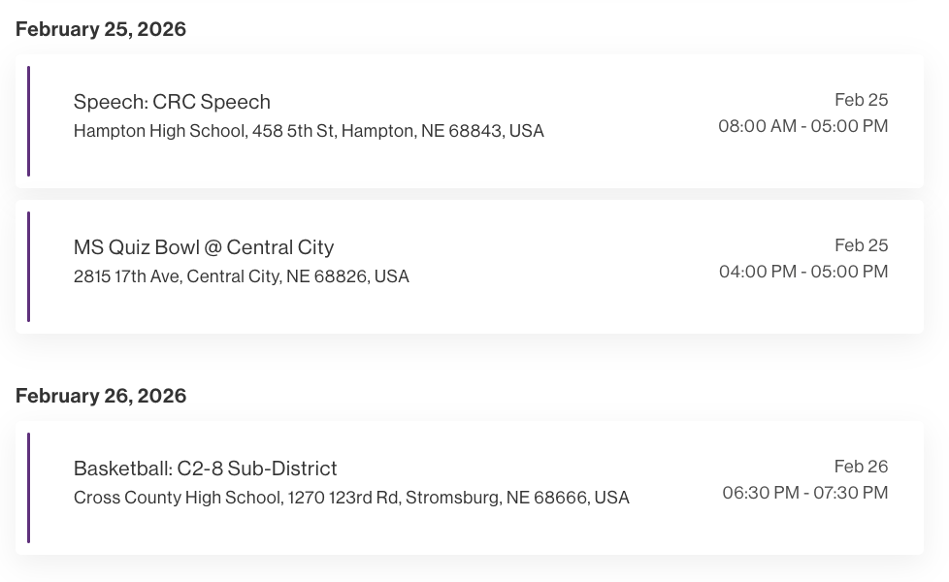Image resolution: width=949 pixels, height=582 pixels.
Task: Click the Feb 26 label on Basketball event
Action: click(x=861, y=467)
